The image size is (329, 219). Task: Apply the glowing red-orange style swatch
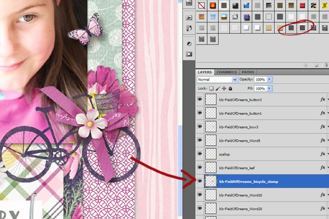coord(213,5)
